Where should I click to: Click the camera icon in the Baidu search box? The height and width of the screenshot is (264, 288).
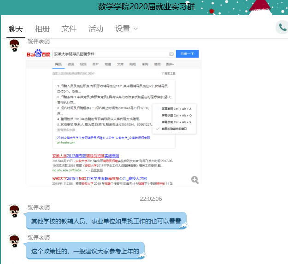(171, 54)
